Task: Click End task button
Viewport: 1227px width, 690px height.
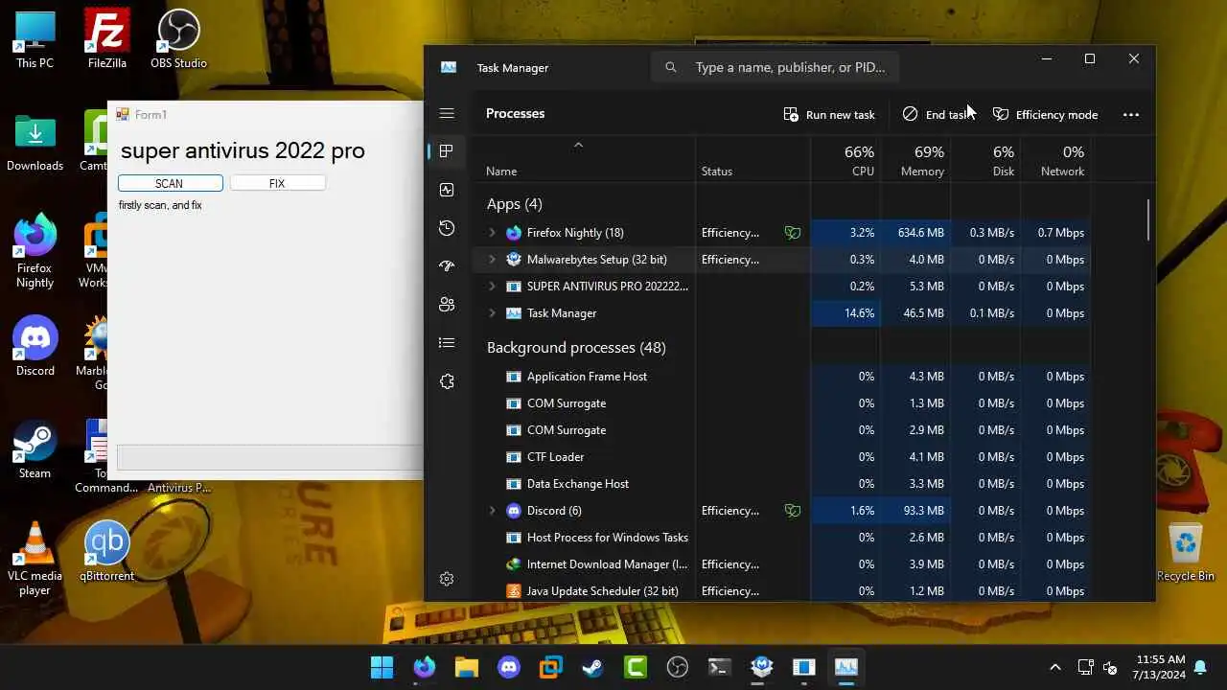Action: tap(938, 114)
